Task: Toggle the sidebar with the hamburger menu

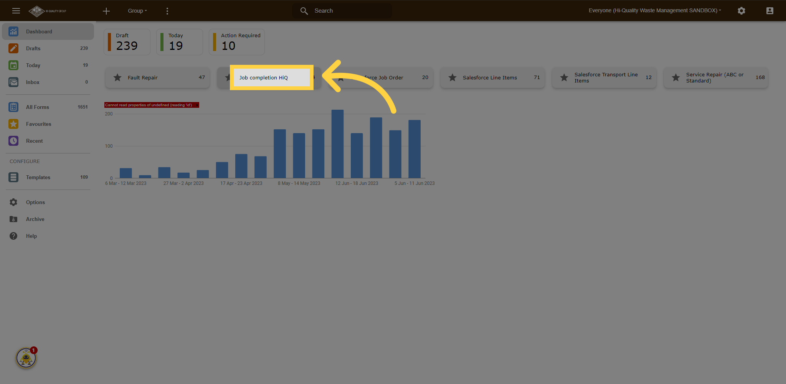Action: pos(16,11)
